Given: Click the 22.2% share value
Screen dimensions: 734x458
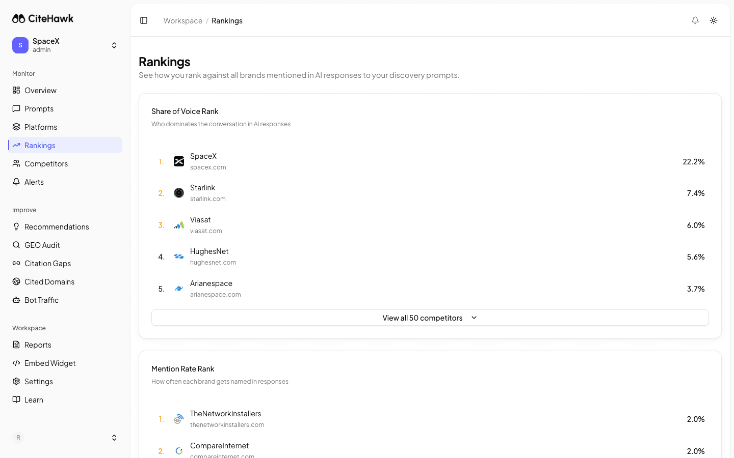Looking at the screenshot, I should 694,161.
